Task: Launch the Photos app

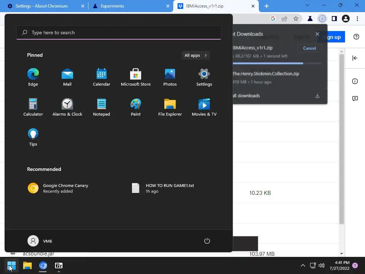Action: coord(170,77)
